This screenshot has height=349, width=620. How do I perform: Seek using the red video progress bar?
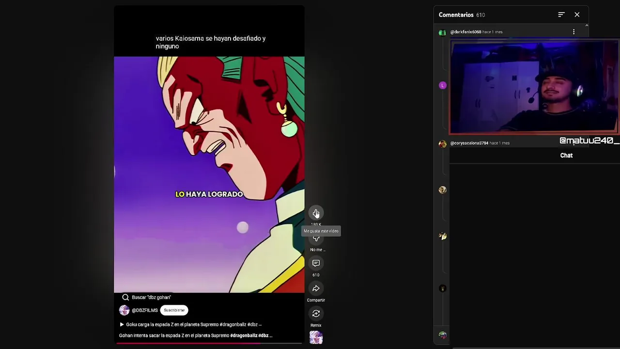pos(209,343)
